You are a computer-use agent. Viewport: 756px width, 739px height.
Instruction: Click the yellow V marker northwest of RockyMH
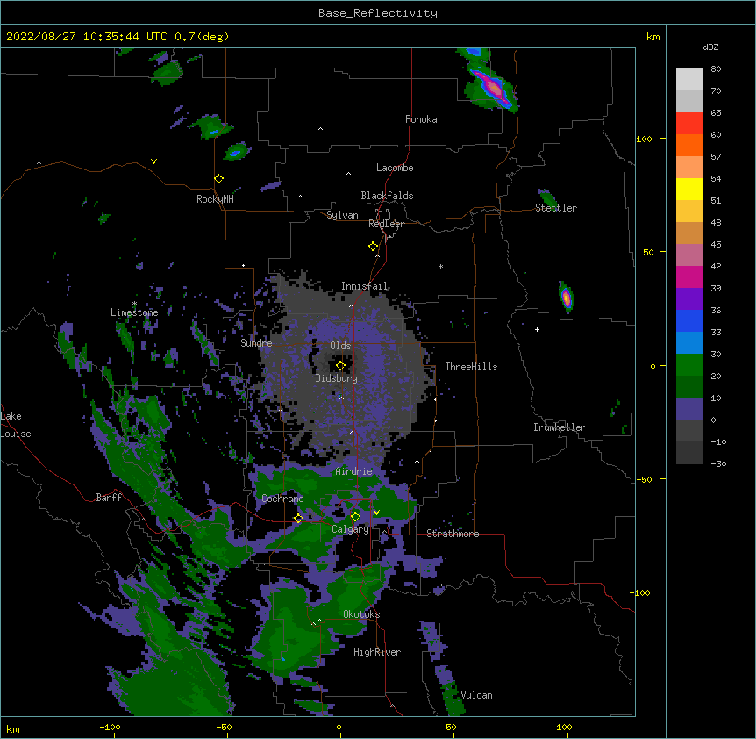[153, 161]
